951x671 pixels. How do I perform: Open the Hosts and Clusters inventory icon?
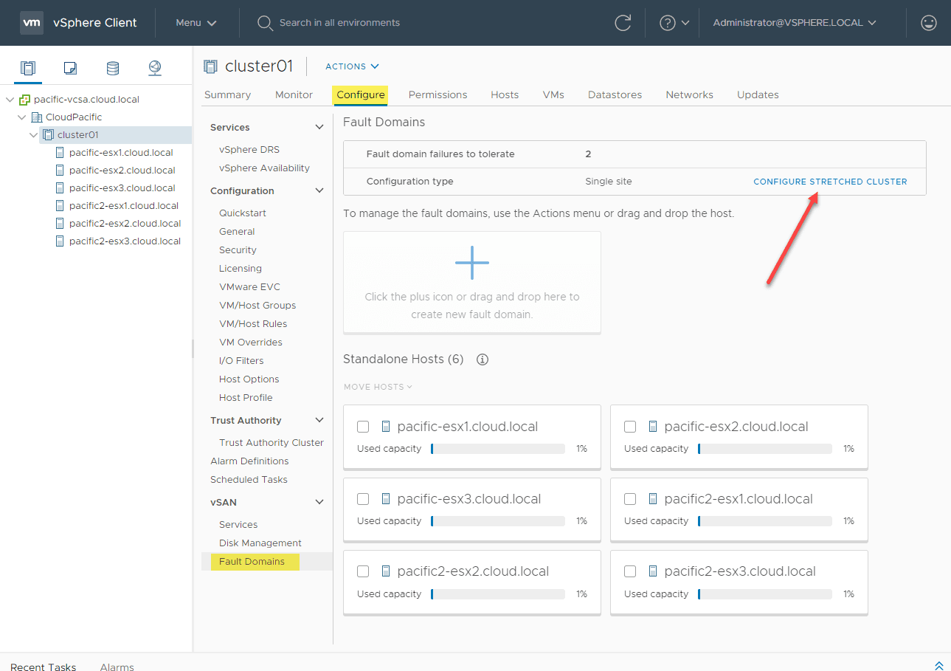coord(27,67)
